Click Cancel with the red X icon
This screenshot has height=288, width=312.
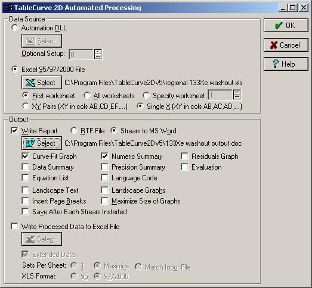click(x=286, y=45)
